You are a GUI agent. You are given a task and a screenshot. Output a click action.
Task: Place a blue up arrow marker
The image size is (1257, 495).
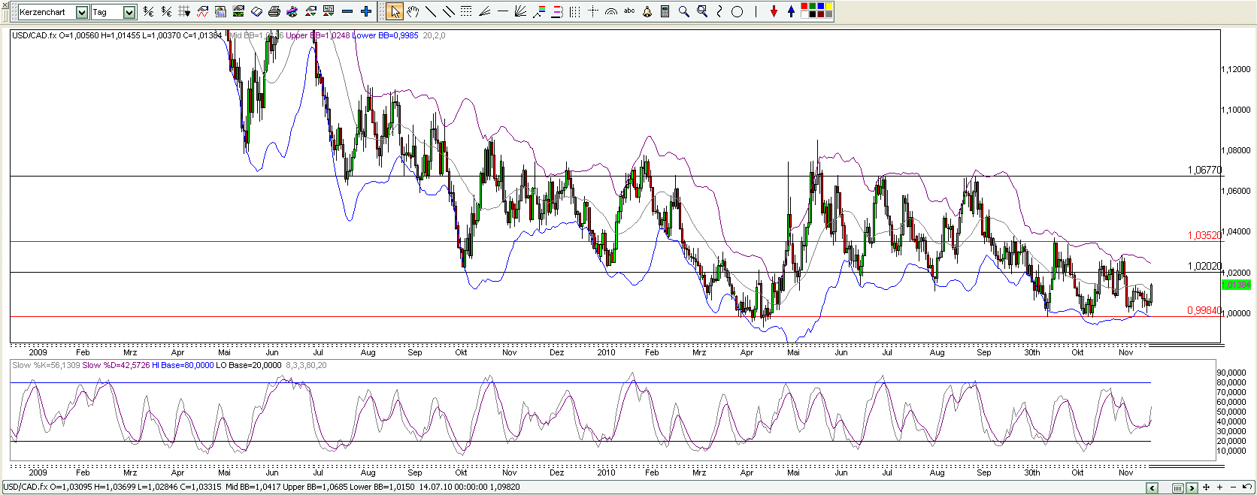(791, 11)
